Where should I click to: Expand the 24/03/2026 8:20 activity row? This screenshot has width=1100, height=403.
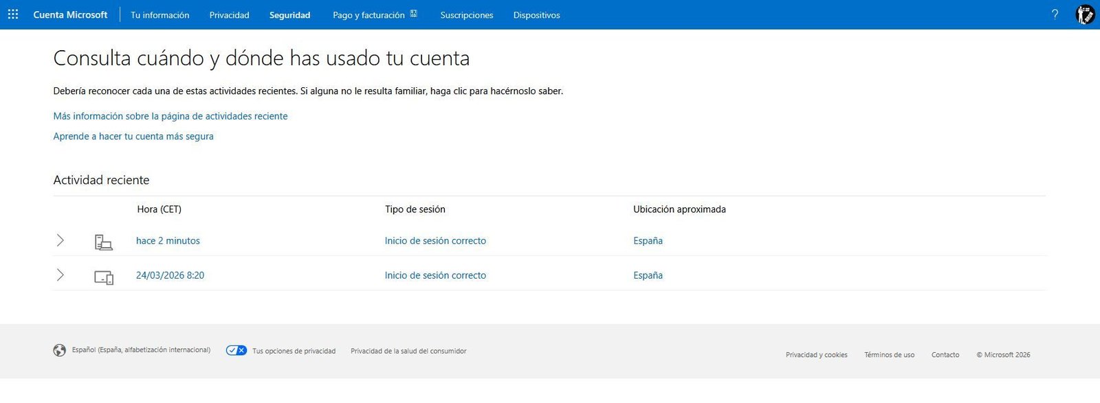click(60, 275)
